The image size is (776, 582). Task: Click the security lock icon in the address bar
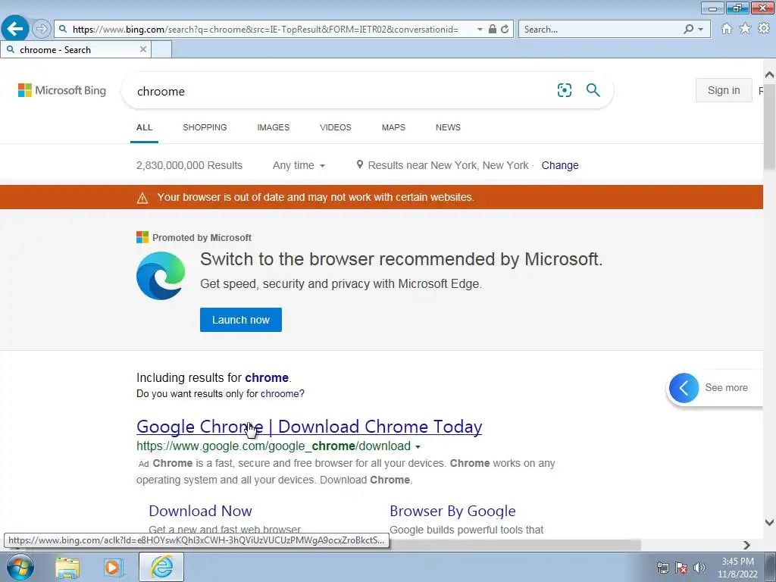(492, 30)
